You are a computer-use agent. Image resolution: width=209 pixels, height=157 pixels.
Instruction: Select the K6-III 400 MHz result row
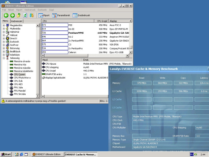85,29
